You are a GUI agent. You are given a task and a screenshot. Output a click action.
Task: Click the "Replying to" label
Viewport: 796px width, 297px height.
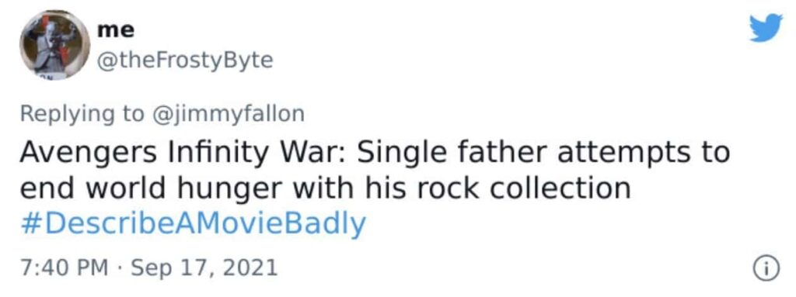coord(82,114)
